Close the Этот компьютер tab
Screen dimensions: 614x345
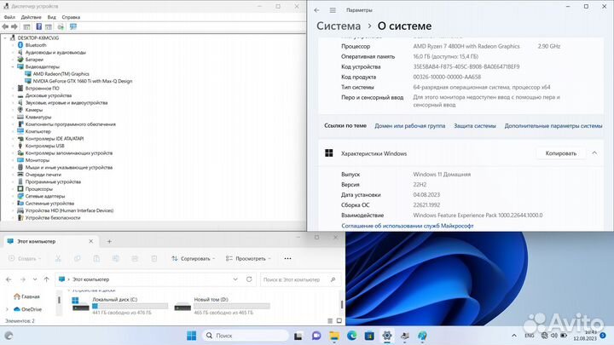tap(91, 241)
